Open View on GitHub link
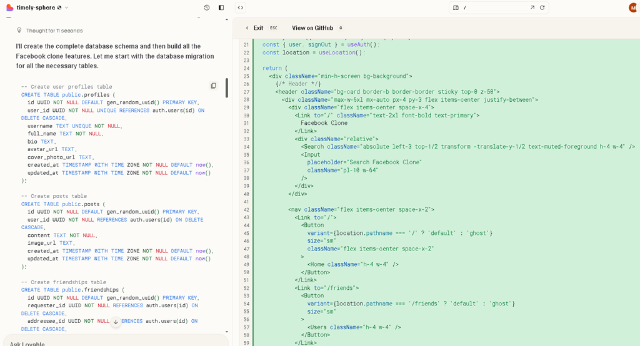Image resolution: width=640 pixels, height=346 pixels. (312, 28)
